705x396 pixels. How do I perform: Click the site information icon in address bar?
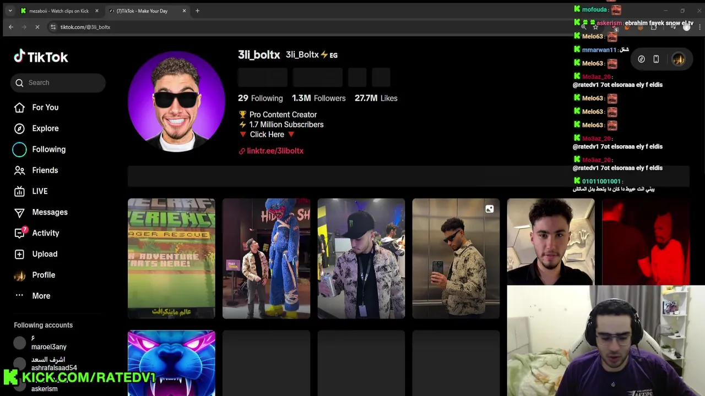point(53,27)
